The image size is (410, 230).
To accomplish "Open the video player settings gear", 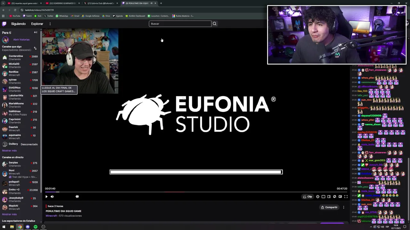I will tap(318, 196).
